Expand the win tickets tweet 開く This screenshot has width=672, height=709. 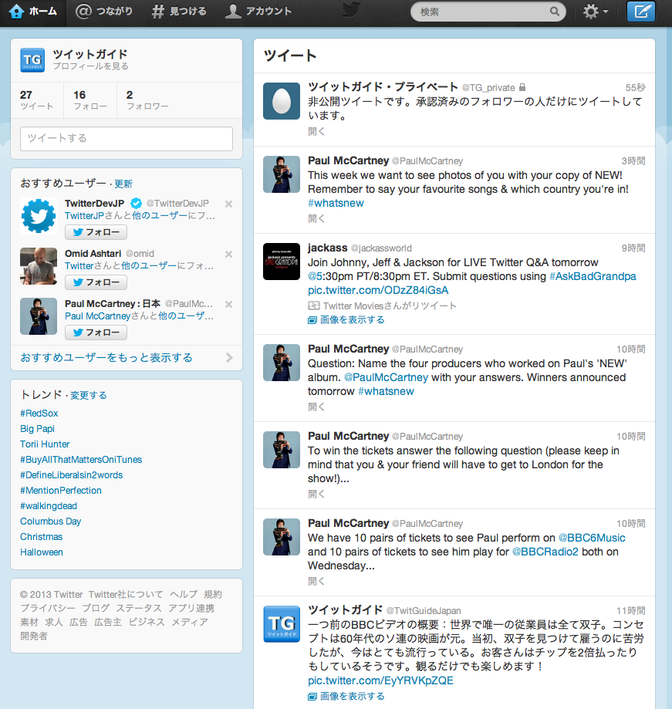point(316,495)
